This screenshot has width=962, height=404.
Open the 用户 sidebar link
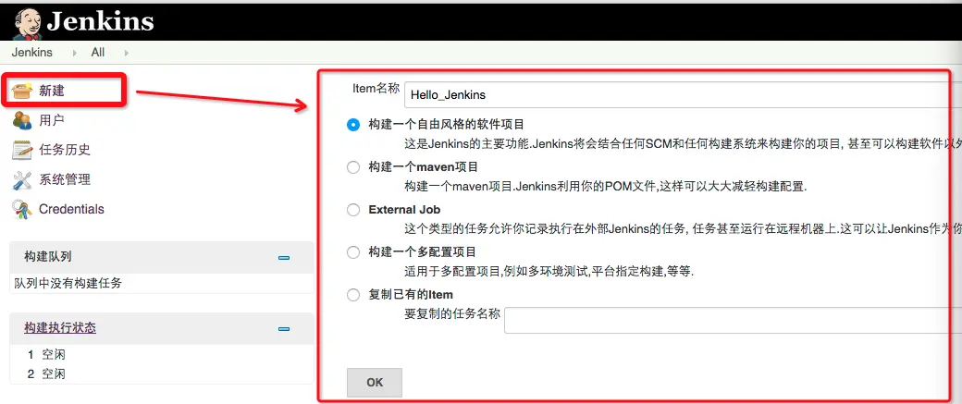point(52,120)
